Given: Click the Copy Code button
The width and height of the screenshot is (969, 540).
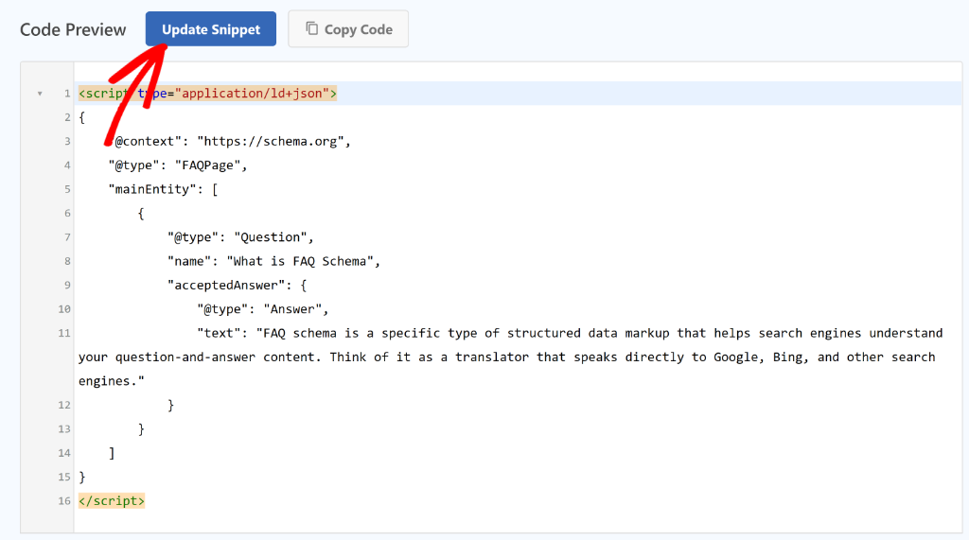Looking at the screenshot, I should (348, 29).
